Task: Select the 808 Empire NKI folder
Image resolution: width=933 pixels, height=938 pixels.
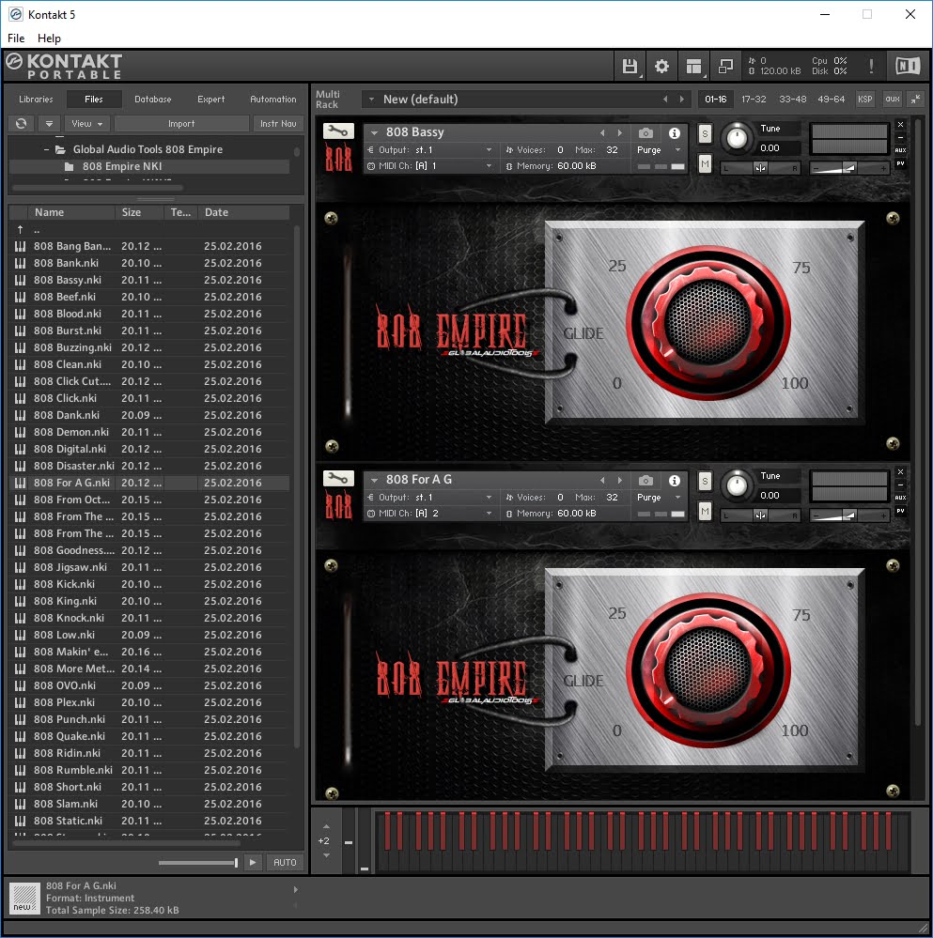Action: 122,166
